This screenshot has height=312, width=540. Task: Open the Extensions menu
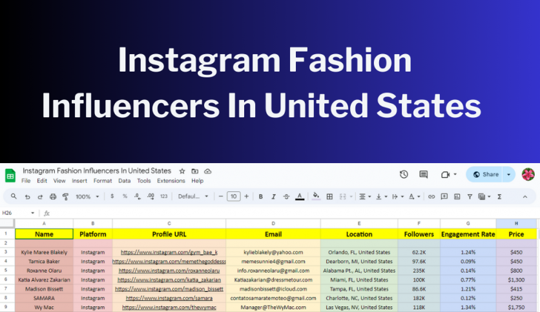pyautogui.click(x=171, y=180)
